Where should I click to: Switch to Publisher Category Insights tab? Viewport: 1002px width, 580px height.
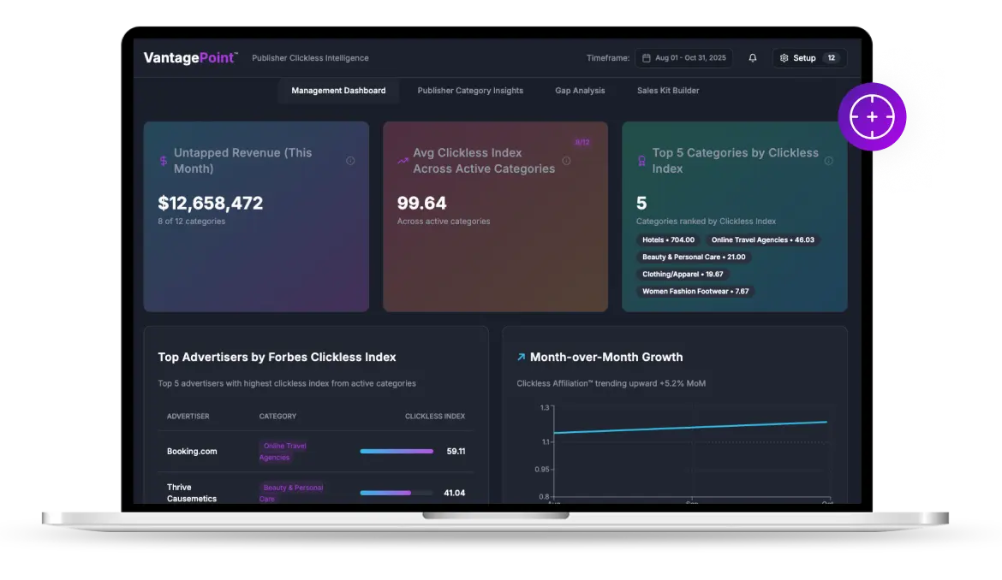pos(470,91)
